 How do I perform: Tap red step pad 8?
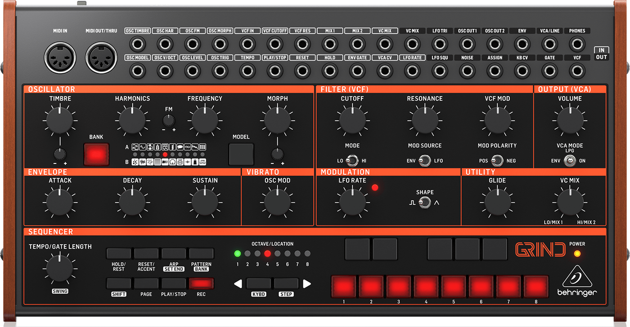(536, 287)
